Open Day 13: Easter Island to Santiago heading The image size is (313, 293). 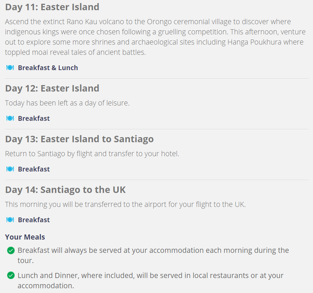79,139
